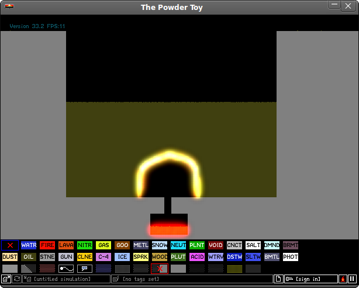Pick the GUN gunpowder element
The height and width of the screenshot is (288, 359).
tap(66, 257)
